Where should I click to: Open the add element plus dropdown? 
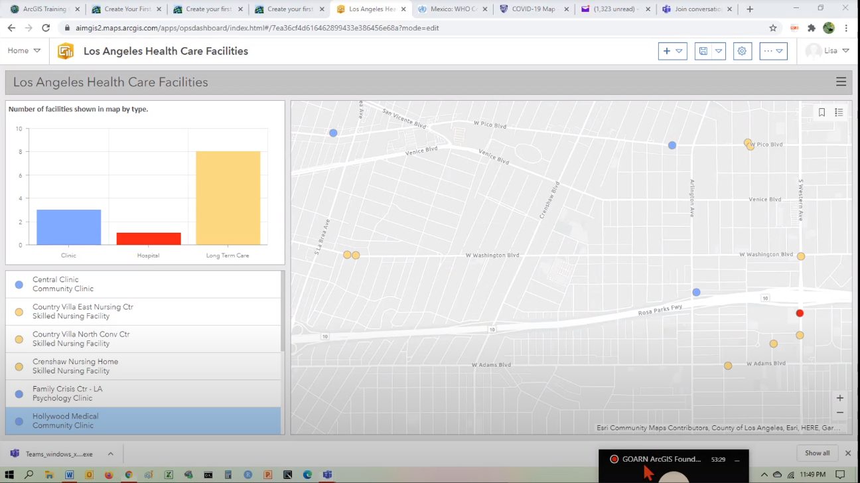click(672, 51)
